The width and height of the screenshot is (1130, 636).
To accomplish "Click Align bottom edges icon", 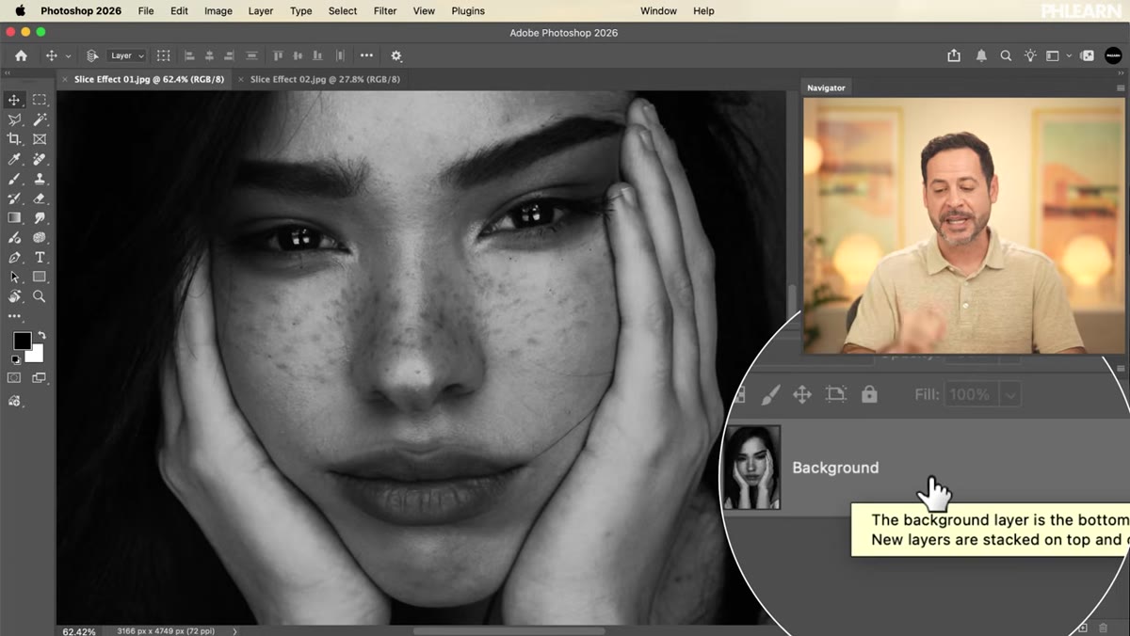I will [319, 56].
